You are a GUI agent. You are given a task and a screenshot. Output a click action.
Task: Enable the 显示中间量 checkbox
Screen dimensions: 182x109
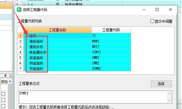pos(152,21)
